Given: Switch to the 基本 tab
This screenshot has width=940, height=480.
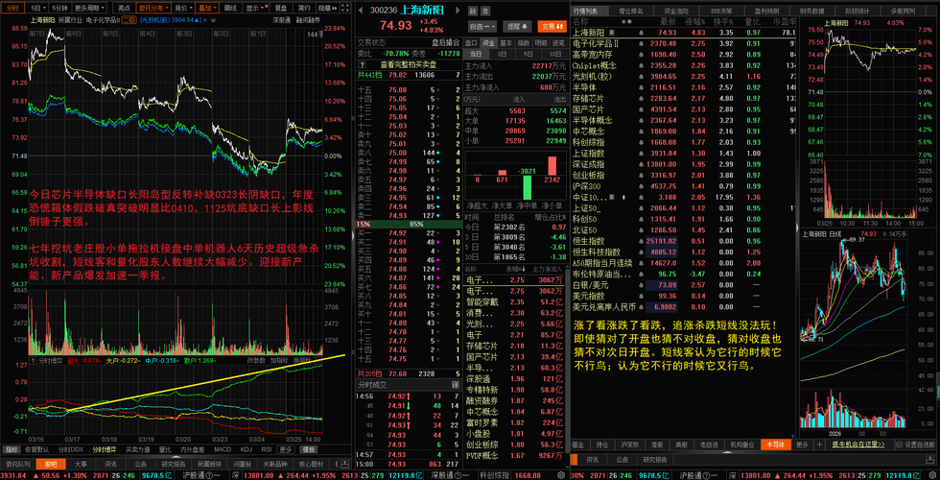Looking at the screenshot, I should click(505, 43).
